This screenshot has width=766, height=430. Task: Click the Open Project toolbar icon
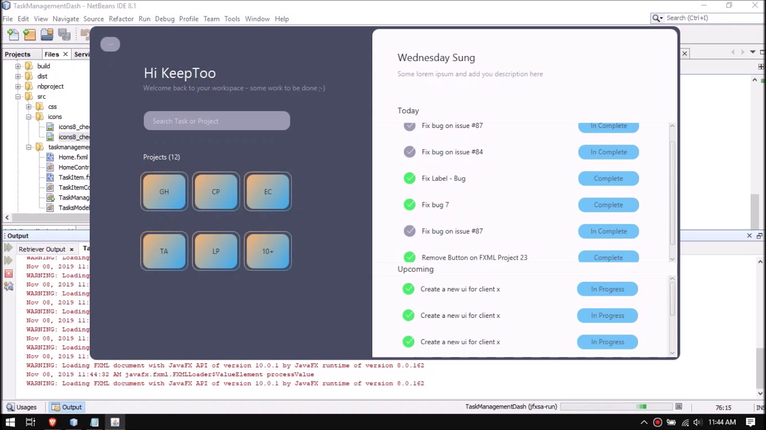pyautogui.click(x=47, y=35)
